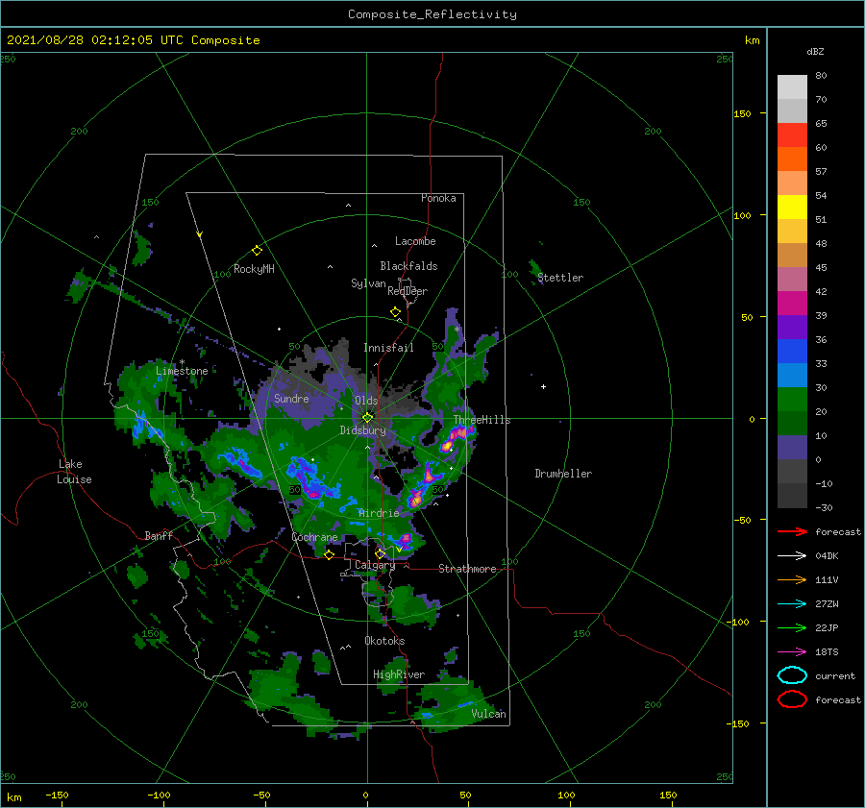The height and width of the screenshot is (808, 865).
Task: Click the magenta dBZ legend swatch
Action: [x=792, y=303]
